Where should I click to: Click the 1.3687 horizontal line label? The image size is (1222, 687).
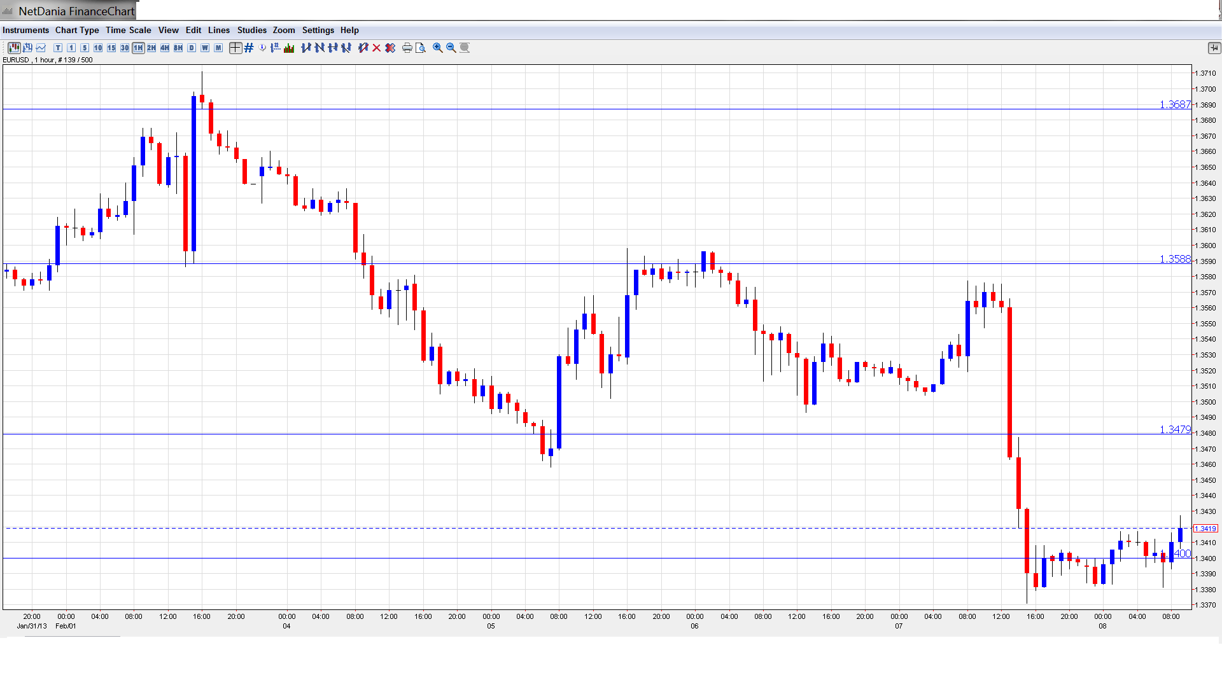tap(1174, 104)
